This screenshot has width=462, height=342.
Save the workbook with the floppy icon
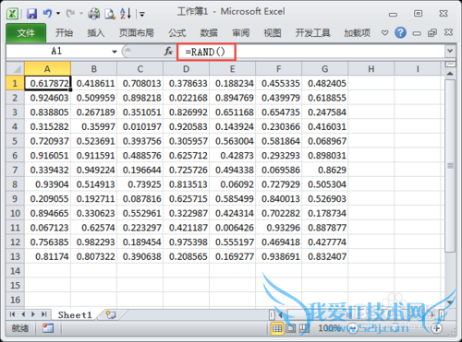[x=31, y=14]
